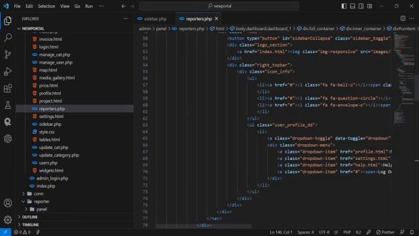Change language mode via PHP status item
This screenshot has width=419, height=236.
(347, 232)
